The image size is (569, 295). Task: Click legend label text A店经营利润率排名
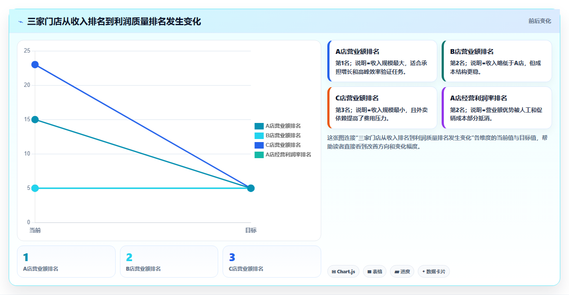288,155
